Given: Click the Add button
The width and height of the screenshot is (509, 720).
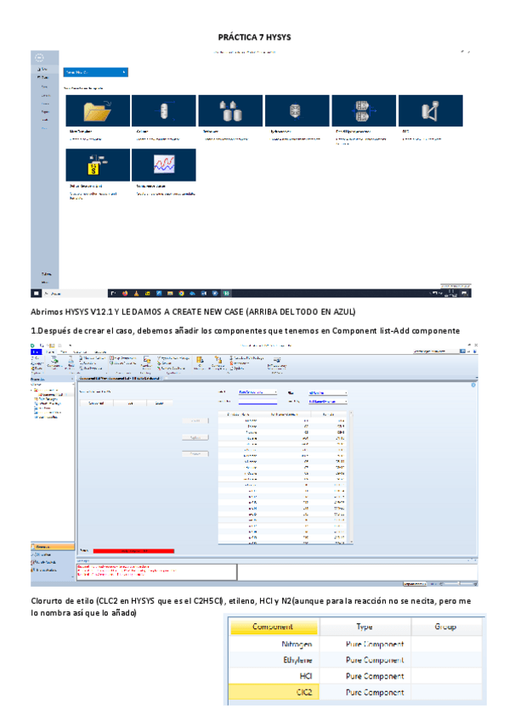Looking at the screenshot, I should click(x=195, y=420).
